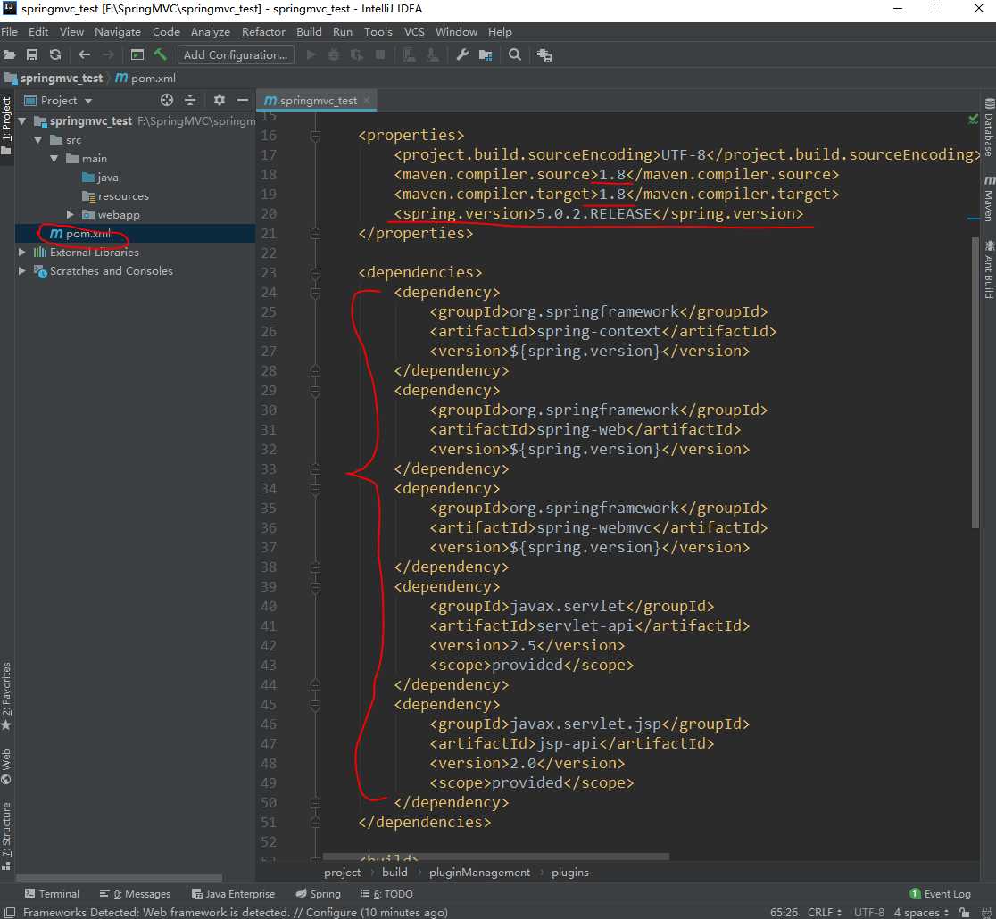Click the Synchronize refresh icon

[x=55, y=55]
